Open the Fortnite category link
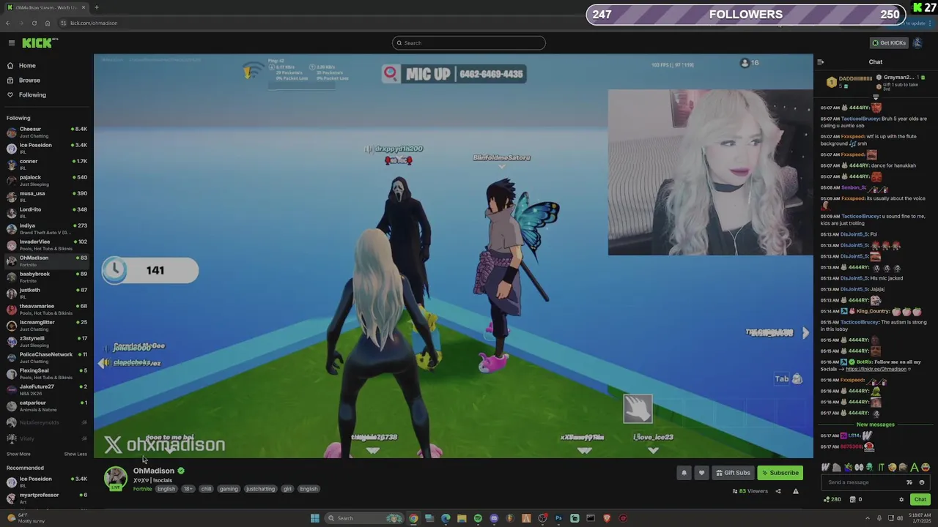Viewport: 938px width, 527px height. tap(142, 489)
